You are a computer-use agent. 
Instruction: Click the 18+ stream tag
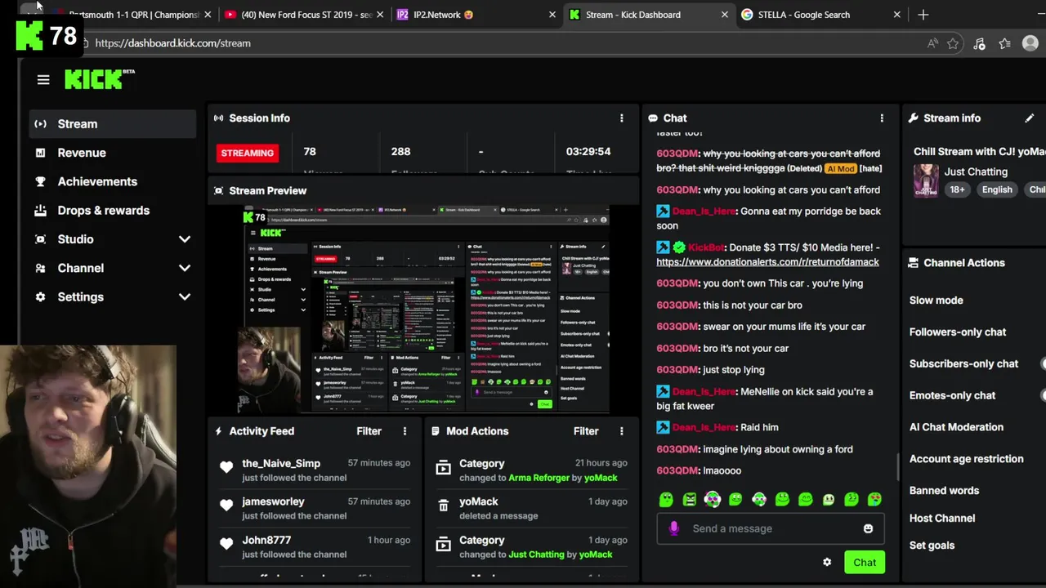[x=957, y=189]
